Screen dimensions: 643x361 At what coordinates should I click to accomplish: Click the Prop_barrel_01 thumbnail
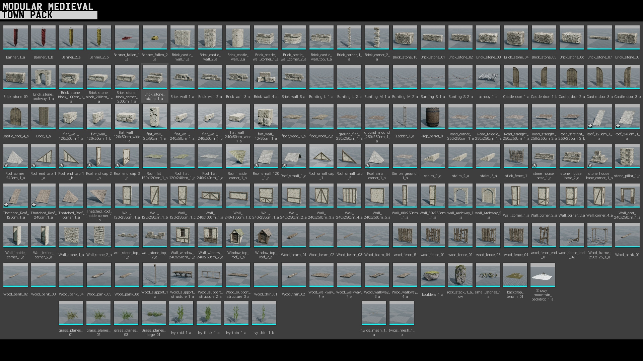432,116
